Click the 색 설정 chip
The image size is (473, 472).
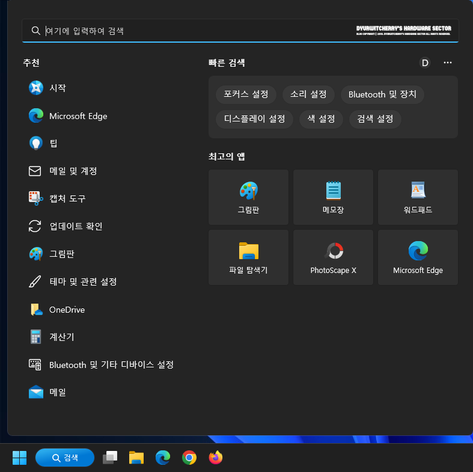pyautogui.click(x=321, y=119)
